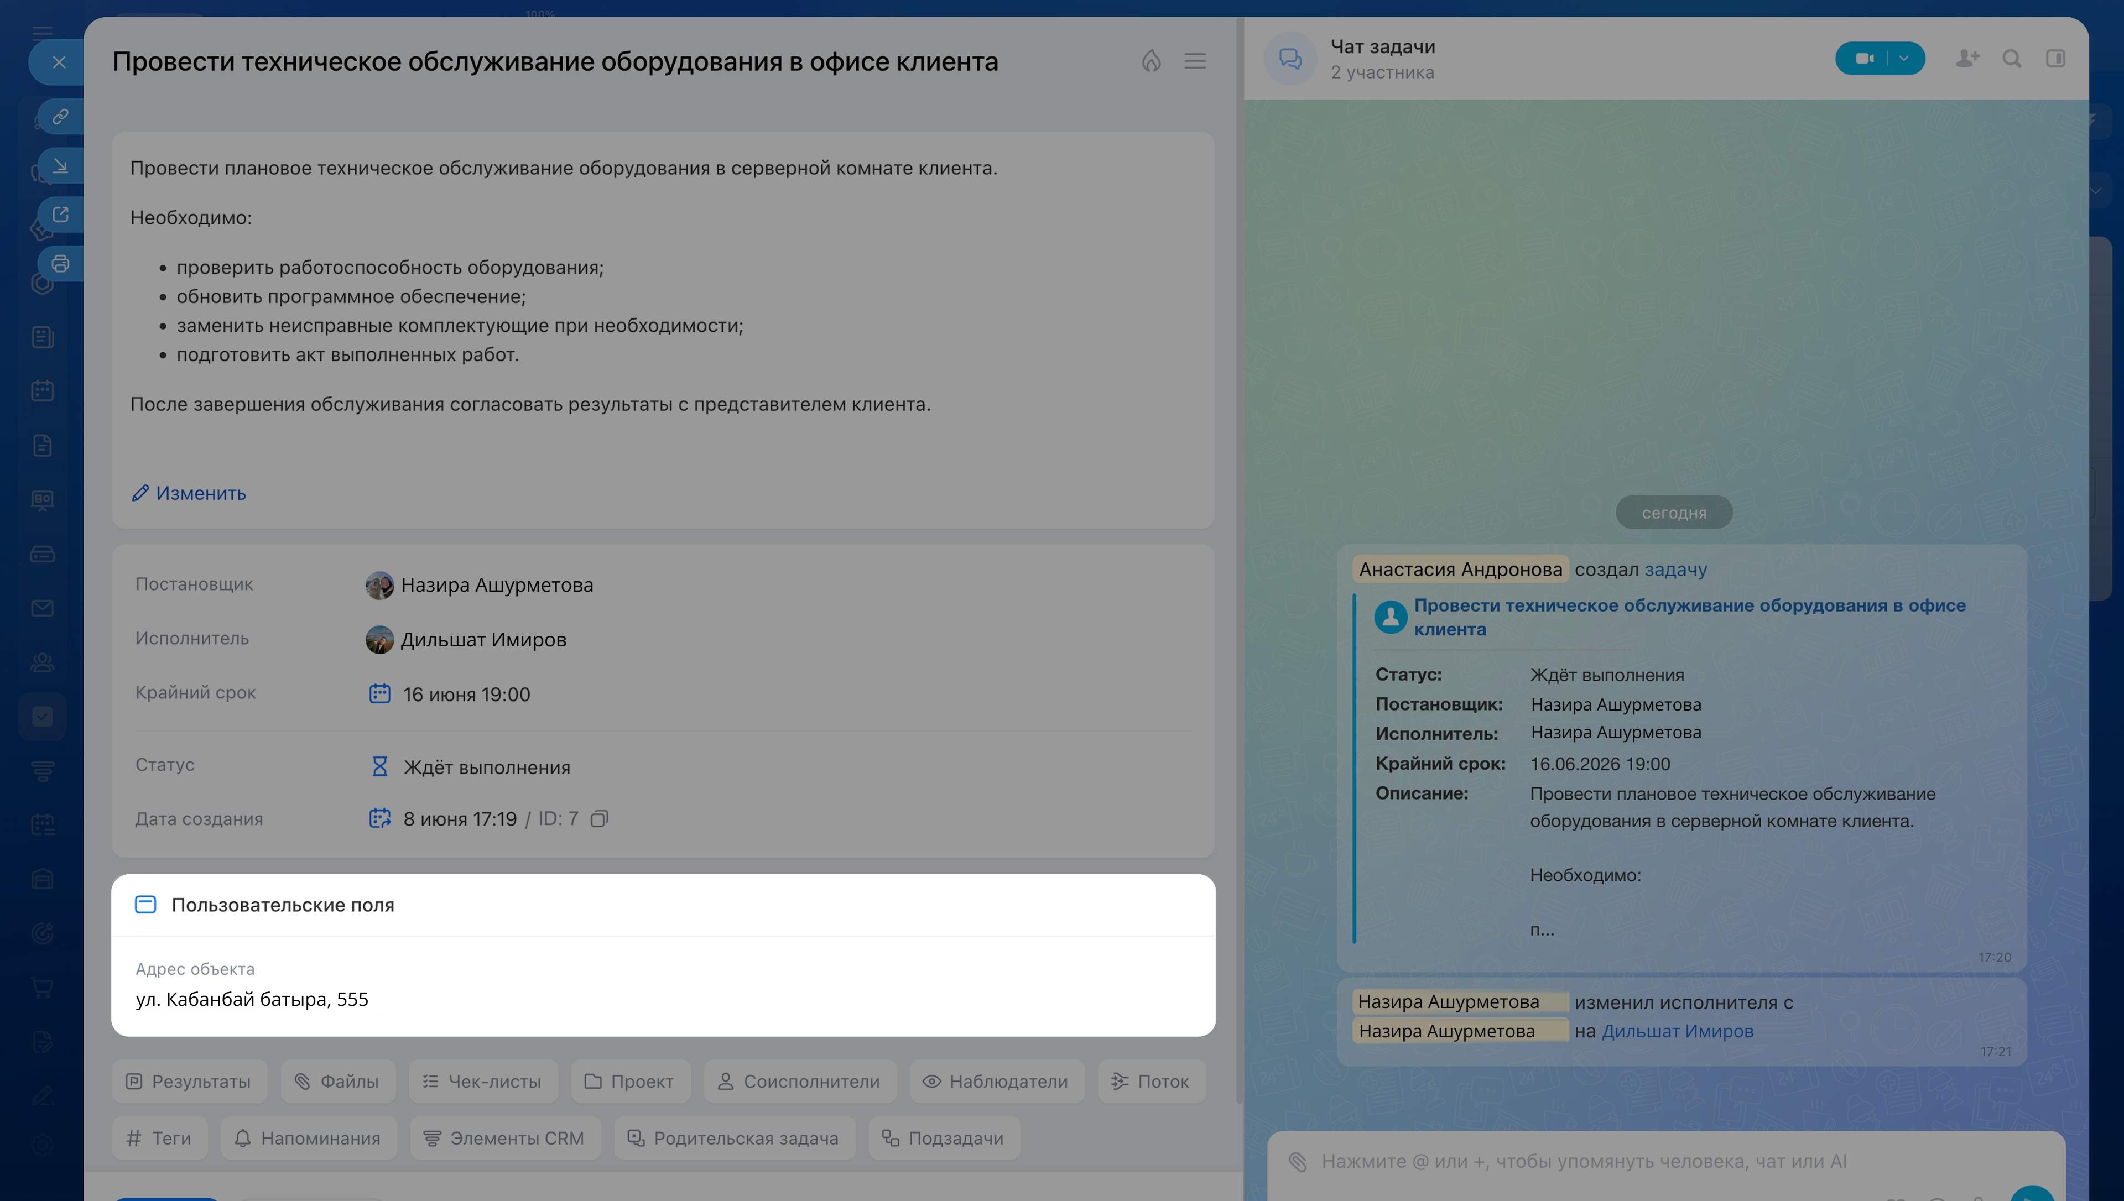
Task: Click the collapse arrow icon in the side tab
Action: [60, 166]
